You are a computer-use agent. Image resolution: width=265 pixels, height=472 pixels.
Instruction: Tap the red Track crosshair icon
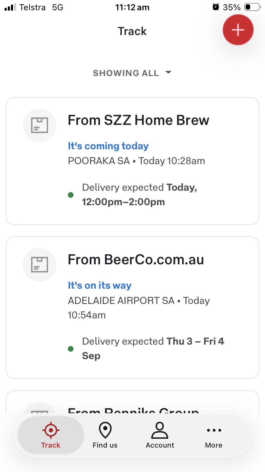[51, 430]
